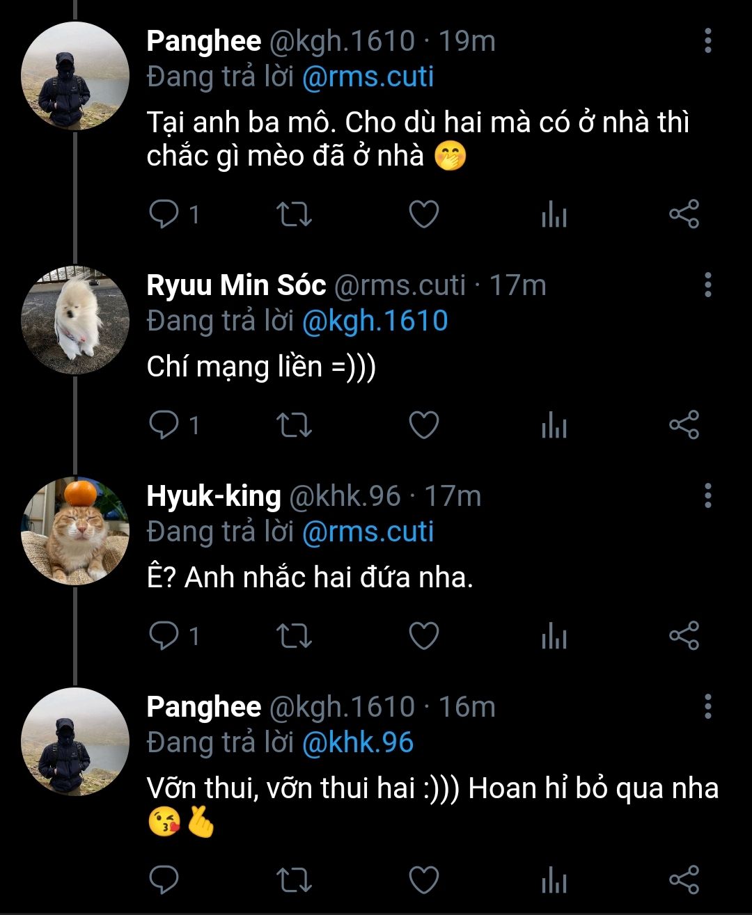
Task: Open more options for Panghee's 19m tweet
Action: click(x=707, y=41)
